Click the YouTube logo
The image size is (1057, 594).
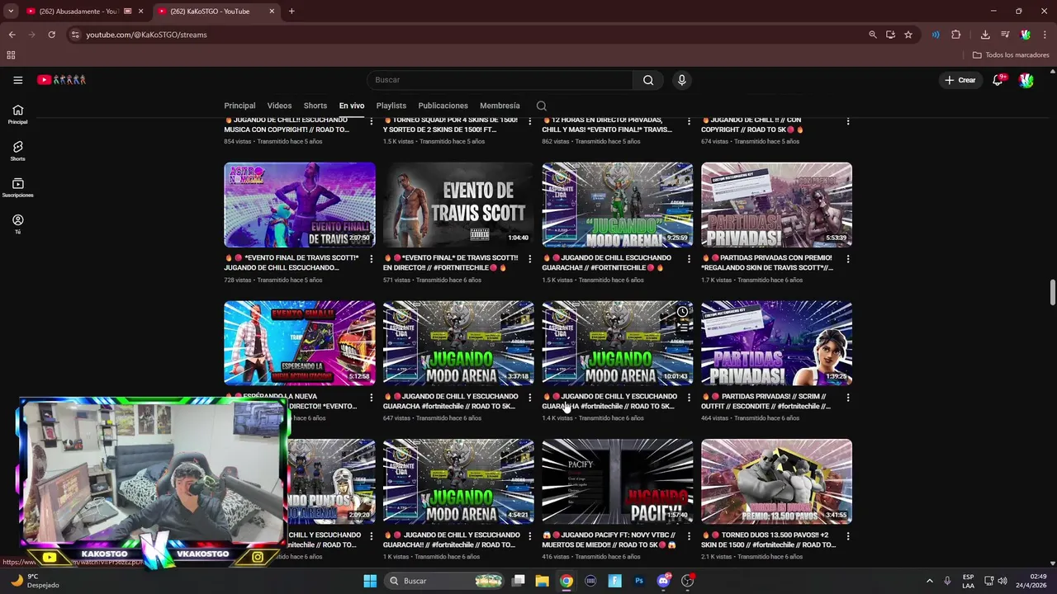coord(61,80)
